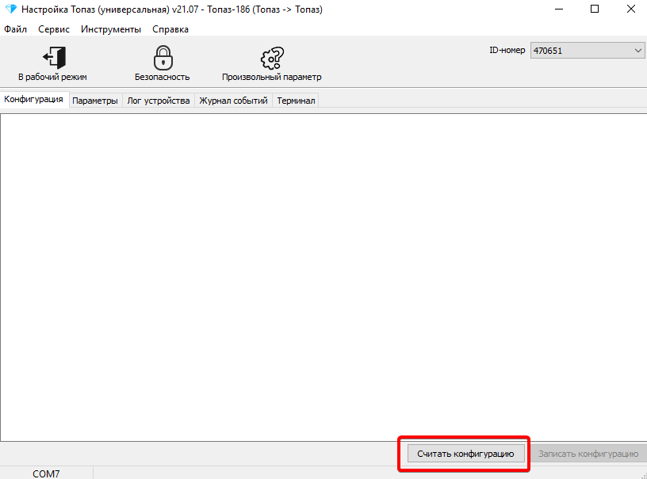The width and height of the screenshot is (647, 479).
Task: Switch to the Журнал событий tab
Action: [x=234, y=101]
